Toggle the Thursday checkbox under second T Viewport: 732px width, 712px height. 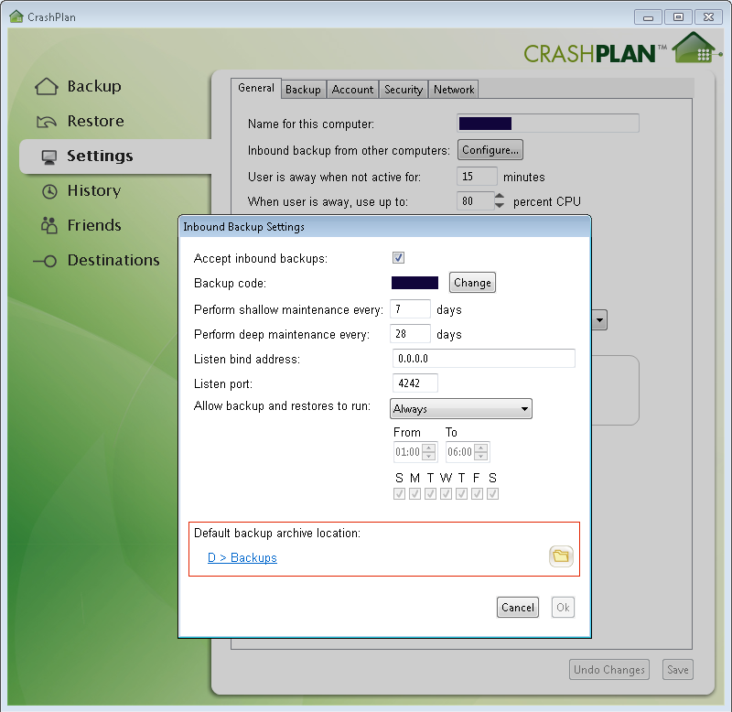[x=461, y=493]
